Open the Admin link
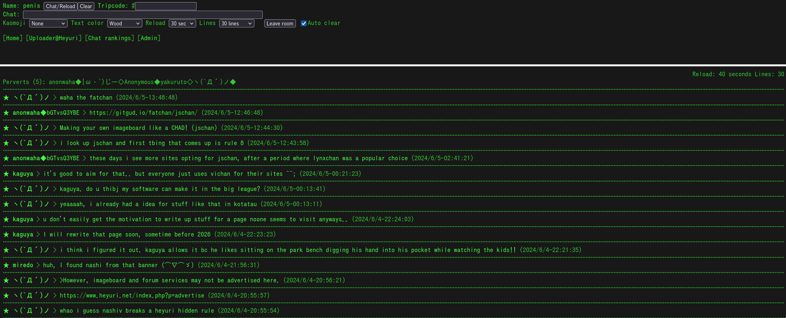 point(149,38)
